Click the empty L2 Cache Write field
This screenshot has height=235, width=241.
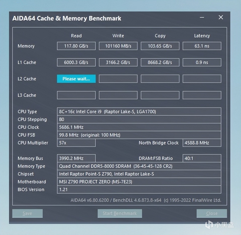[118, 79]
